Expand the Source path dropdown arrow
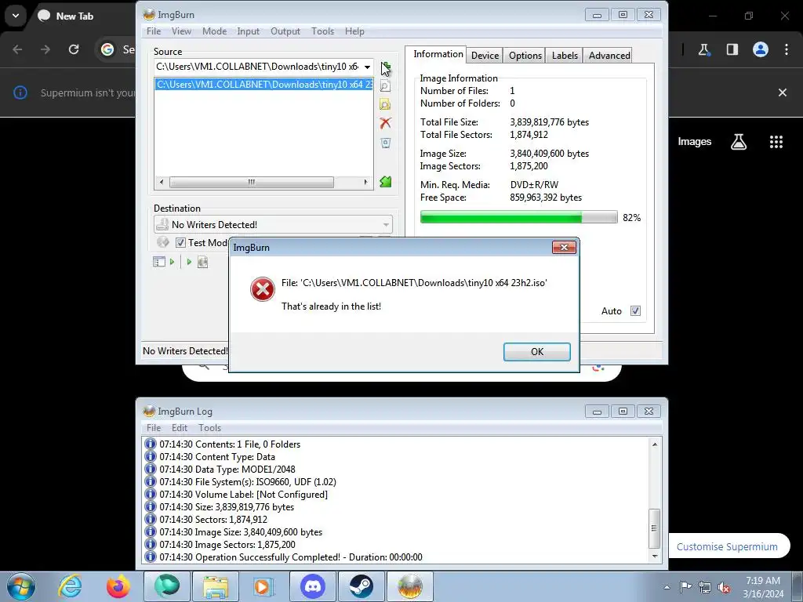Viewport: 803px width, 602px height. [367, 67]
